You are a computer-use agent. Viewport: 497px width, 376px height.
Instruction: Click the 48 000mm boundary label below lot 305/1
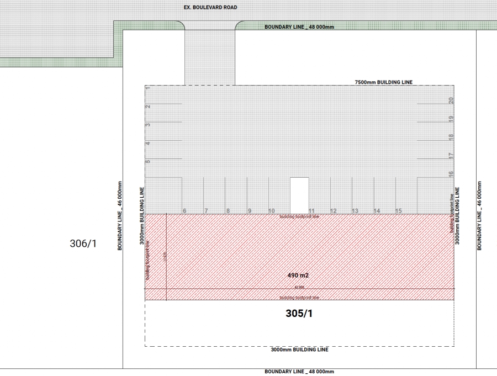pyautogui.click(x=299, y=372)
